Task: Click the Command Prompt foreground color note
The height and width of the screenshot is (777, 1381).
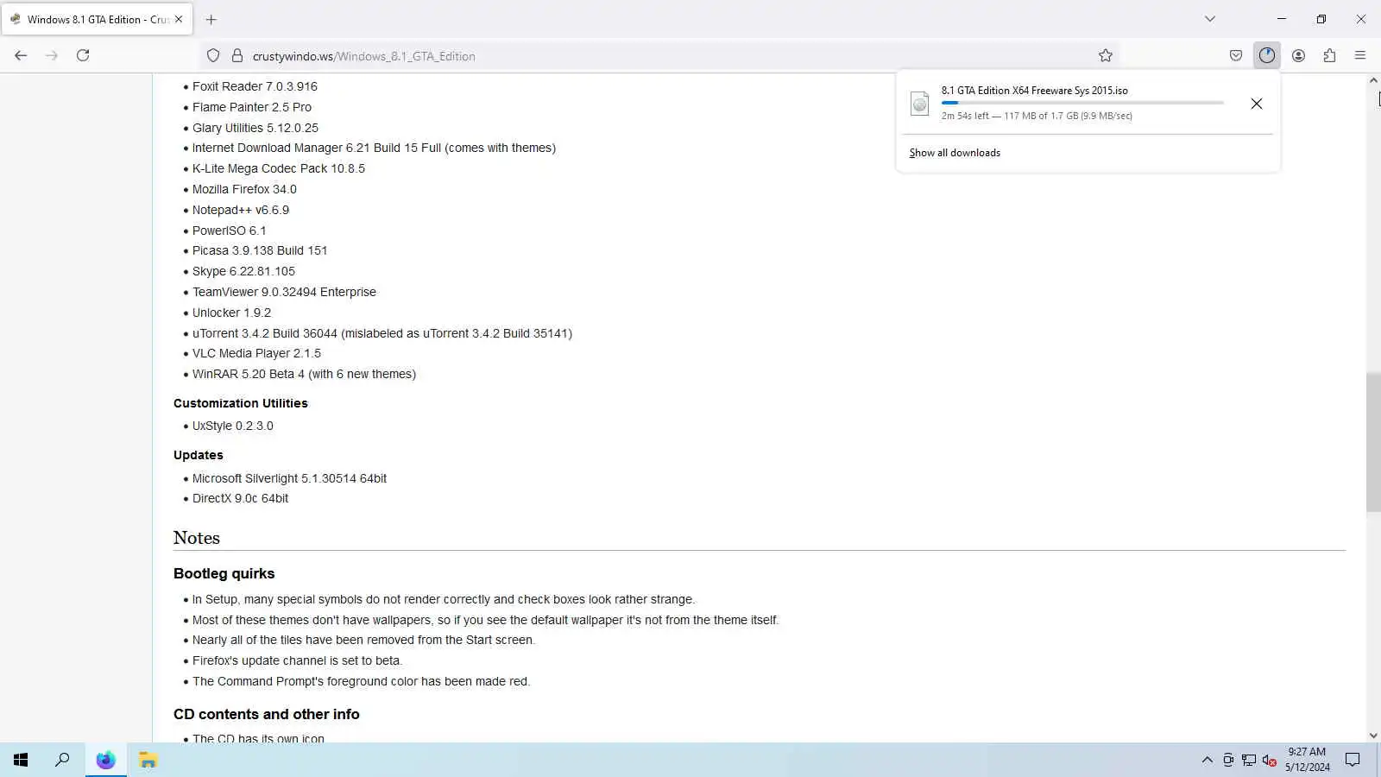Action: click(x=361, y=681)
